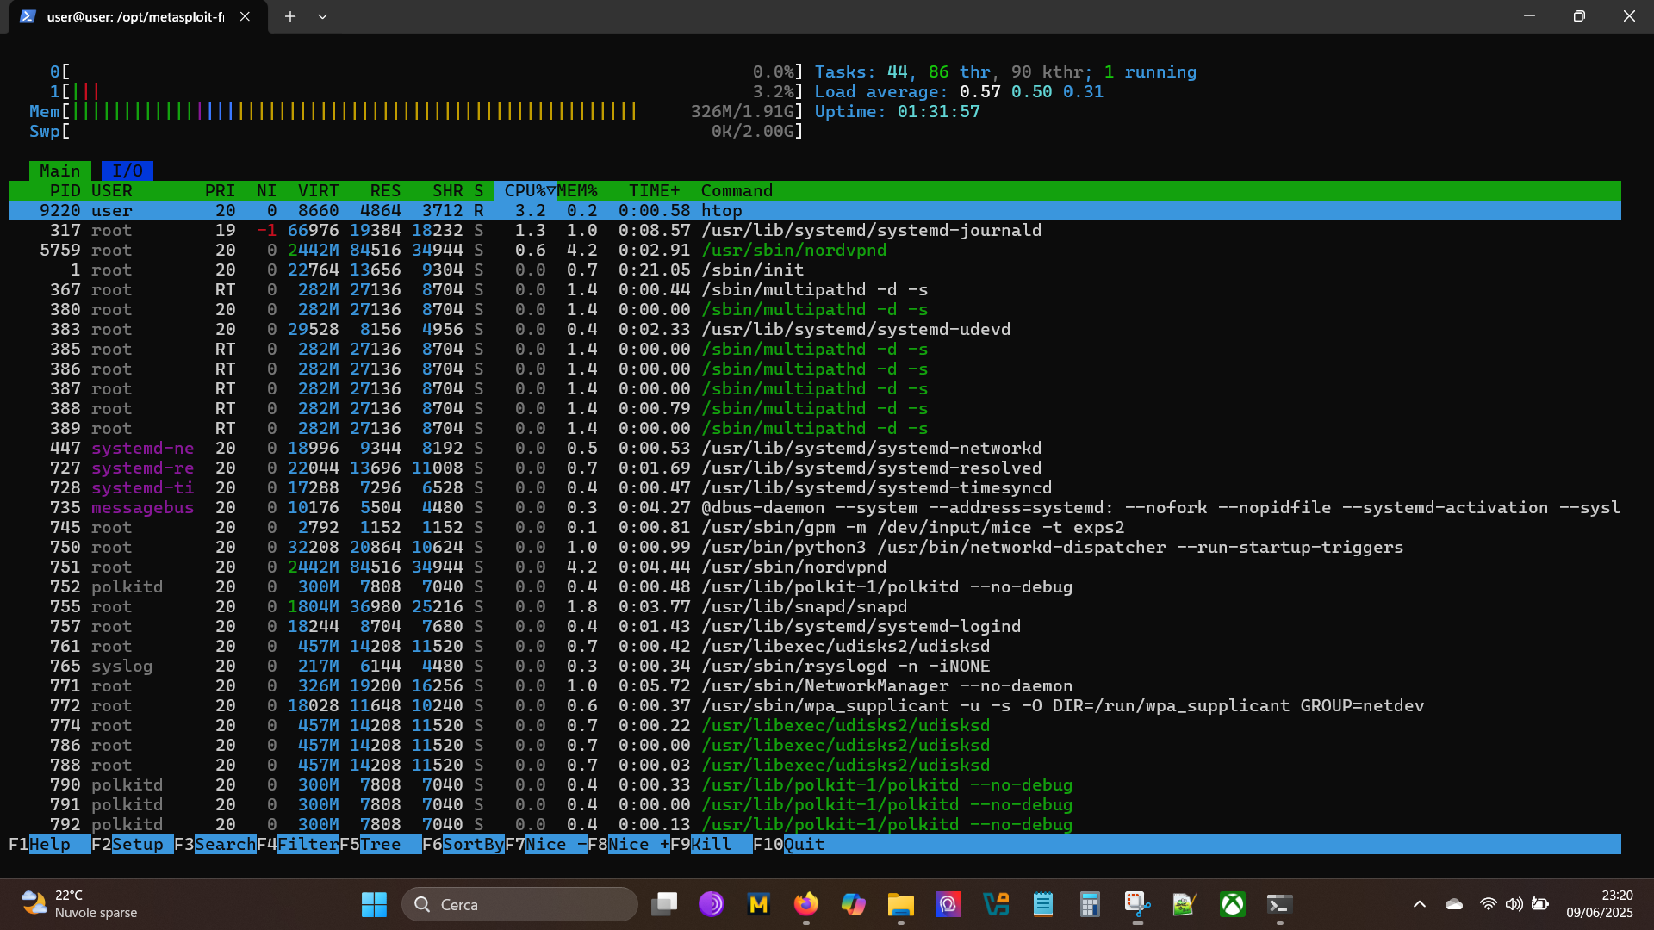Click the Cerca search box
Image resolution: width=1654 pixels, height=930 pixels.
click(519, 904)
